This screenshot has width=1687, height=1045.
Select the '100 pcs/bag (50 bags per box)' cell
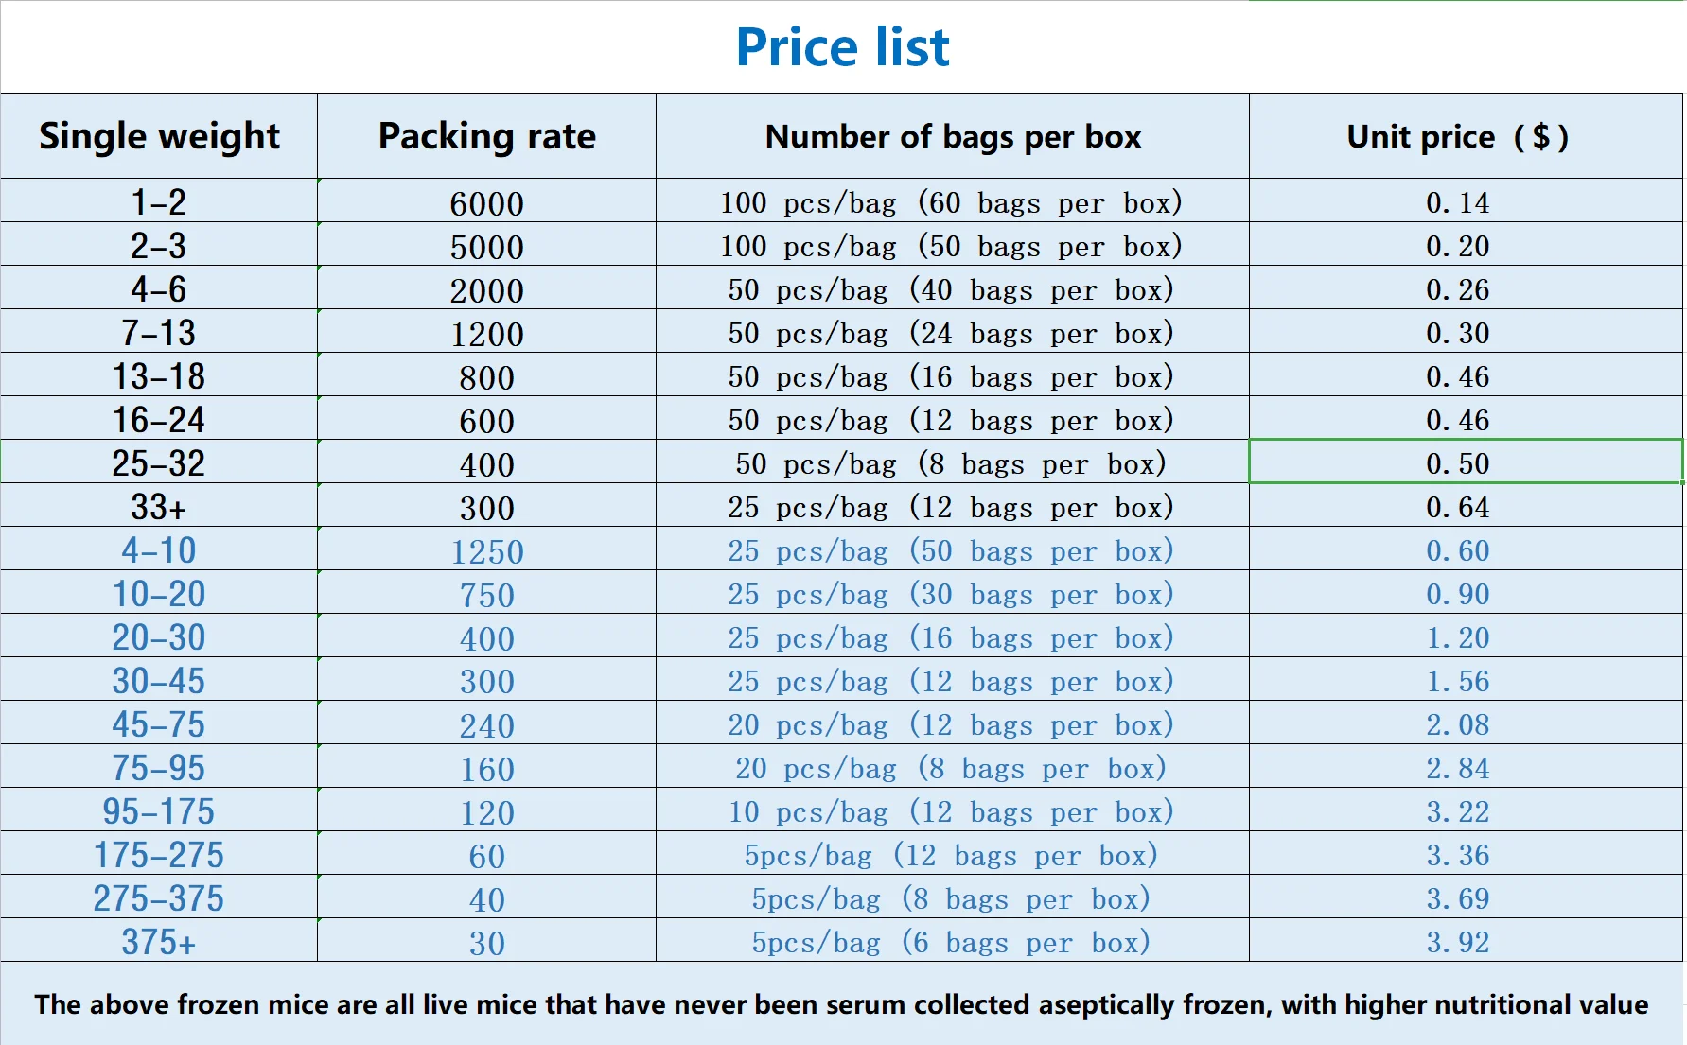(951, 246)
